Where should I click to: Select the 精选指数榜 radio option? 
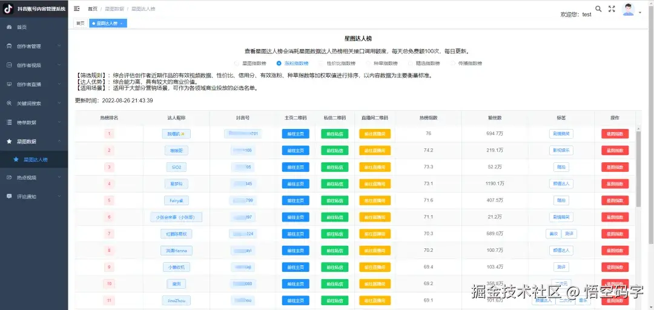pyautogui.click(x=424, y=64)
